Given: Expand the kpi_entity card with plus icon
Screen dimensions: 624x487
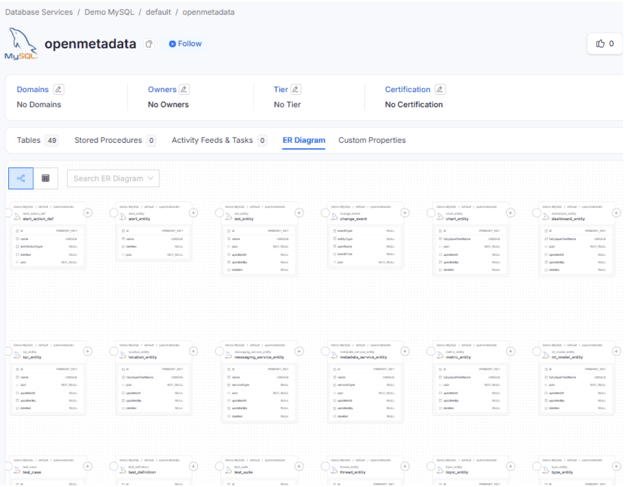Looking at the screenshot, I should pyautogui.click(x=88, y=351).
